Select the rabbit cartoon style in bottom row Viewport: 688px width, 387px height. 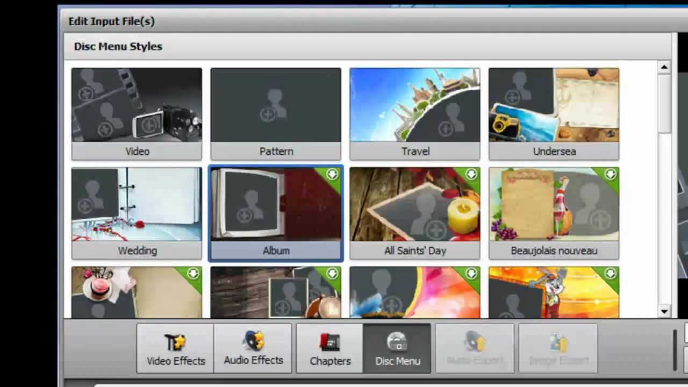tap(554, 292)
